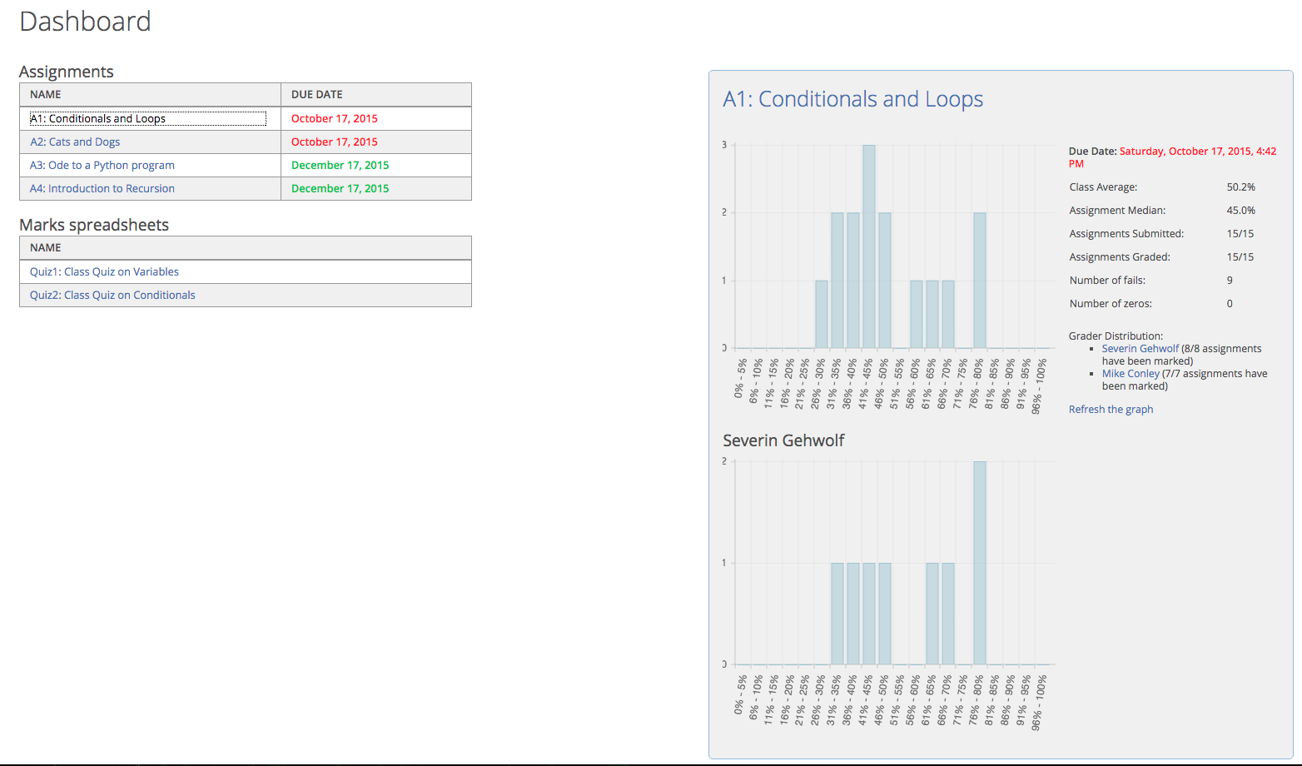Open grader Mike Conley's link
Viewport: 1302px width, 766px height.
click(x=1131, y=374)
